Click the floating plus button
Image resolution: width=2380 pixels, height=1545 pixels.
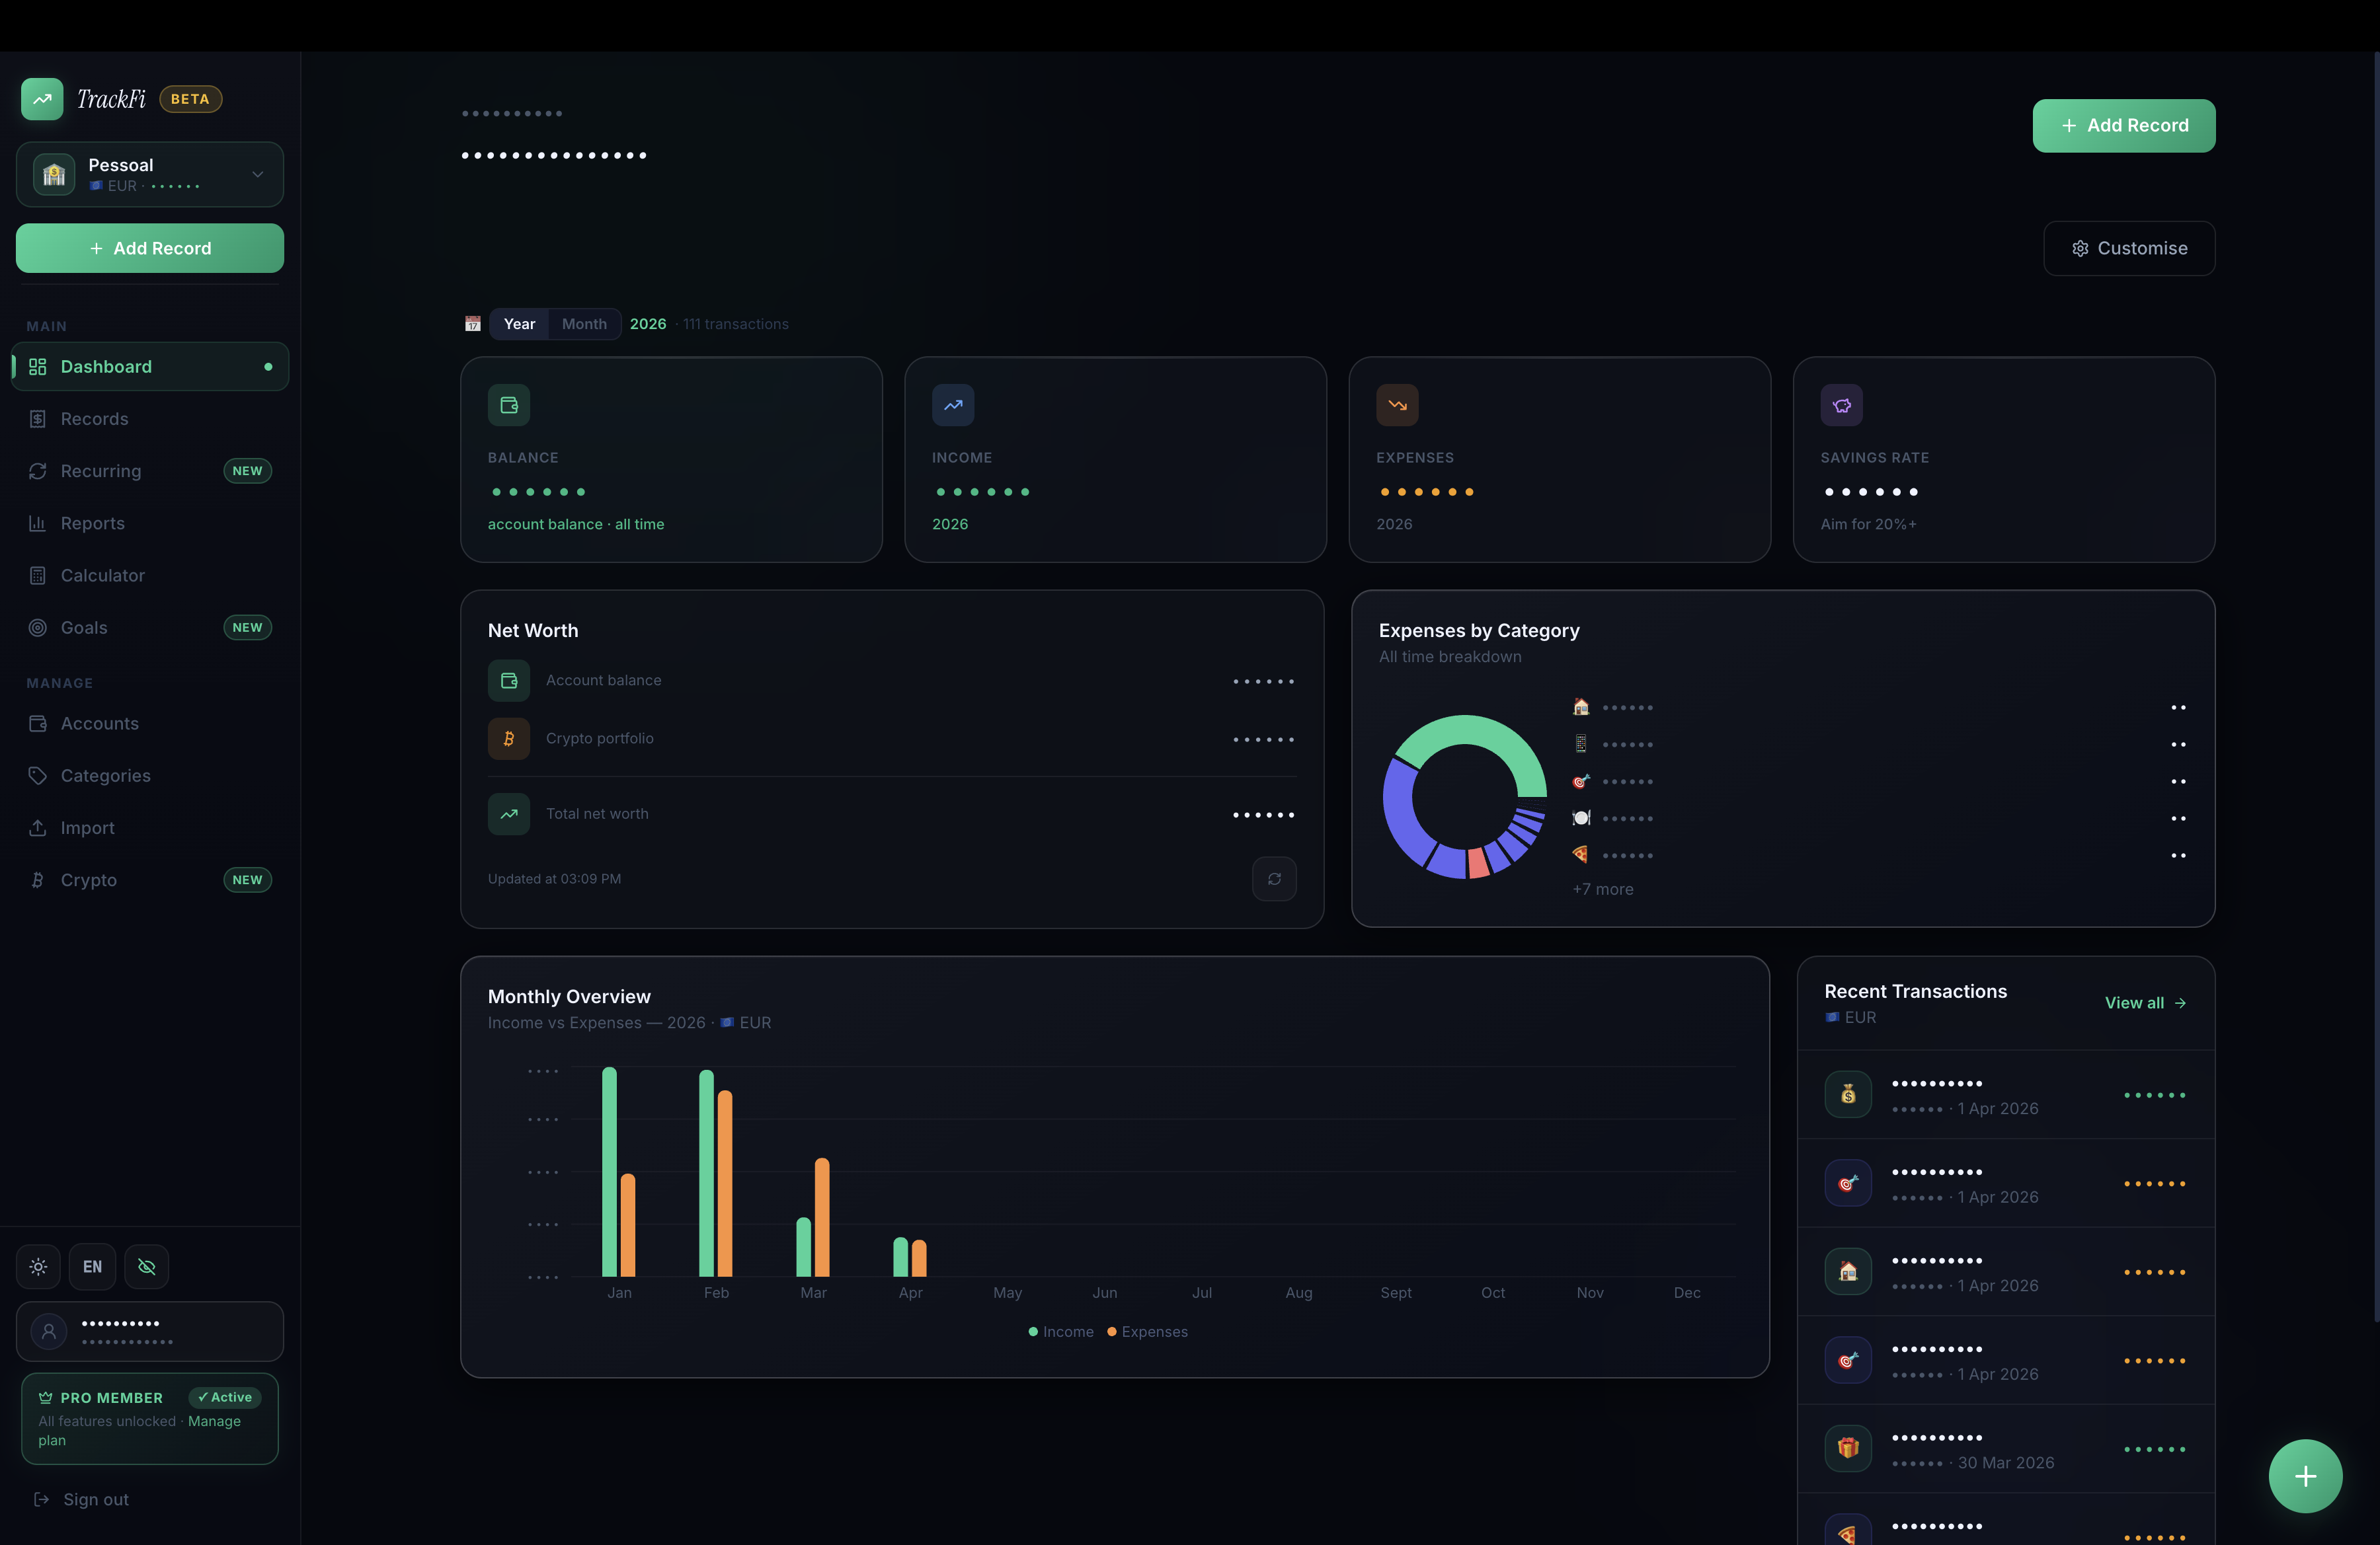point(2305,1476)
